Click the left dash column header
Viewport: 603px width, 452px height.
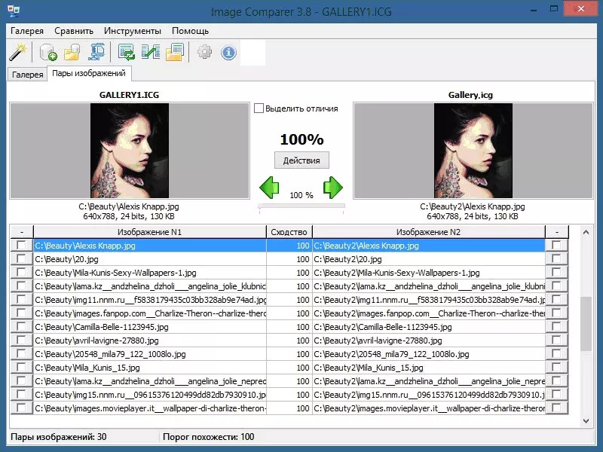22,232
